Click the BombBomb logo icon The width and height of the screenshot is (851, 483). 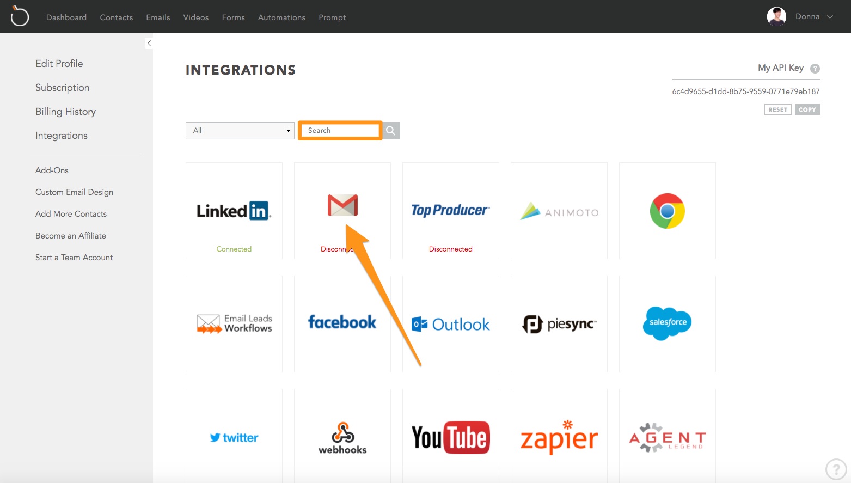click(19, 16)
